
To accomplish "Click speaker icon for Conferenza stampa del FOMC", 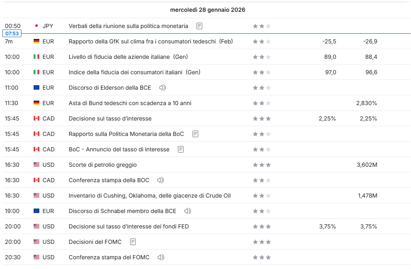I will click(161, 257).
